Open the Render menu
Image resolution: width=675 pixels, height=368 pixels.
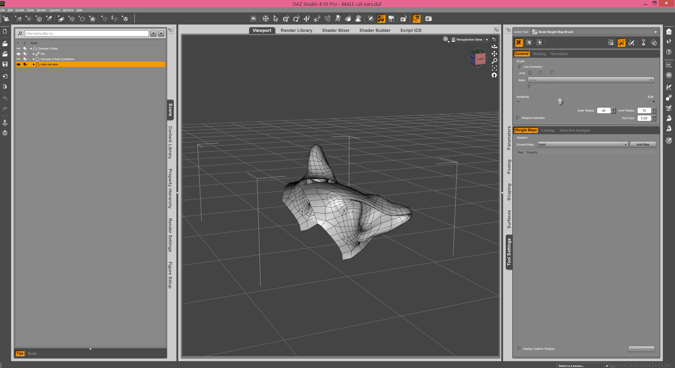click(x=41, y=10)
